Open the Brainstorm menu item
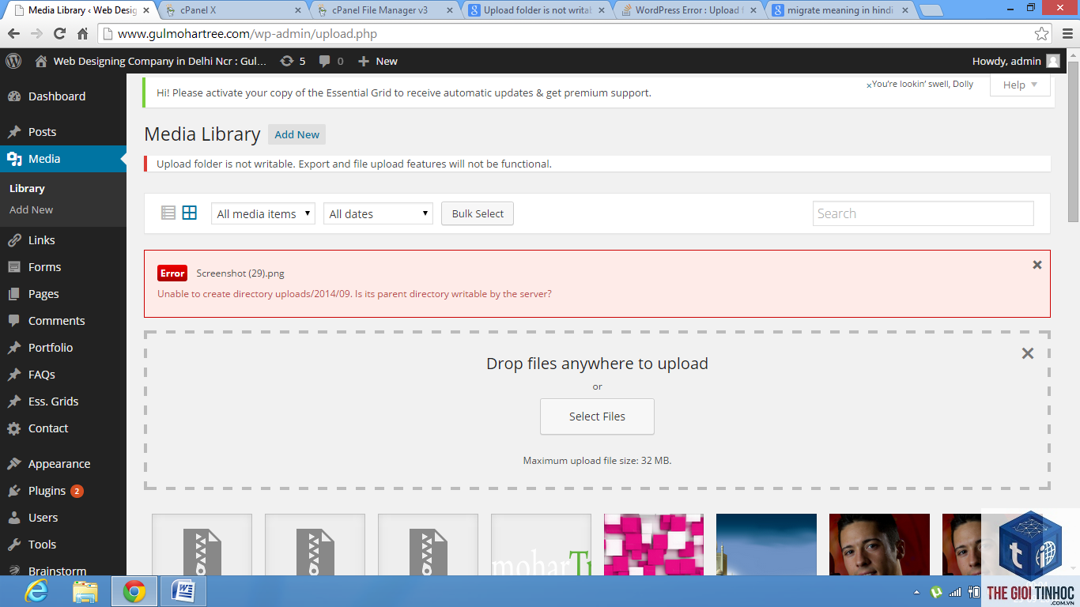 coord(63,569)
